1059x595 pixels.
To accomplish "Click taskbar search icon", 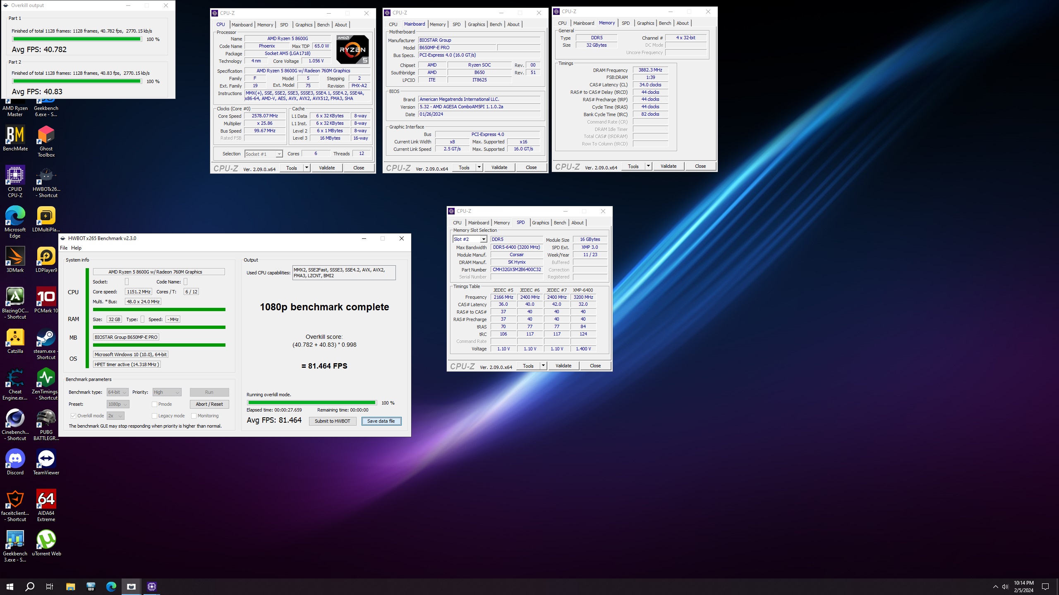I will click(30, 586).
